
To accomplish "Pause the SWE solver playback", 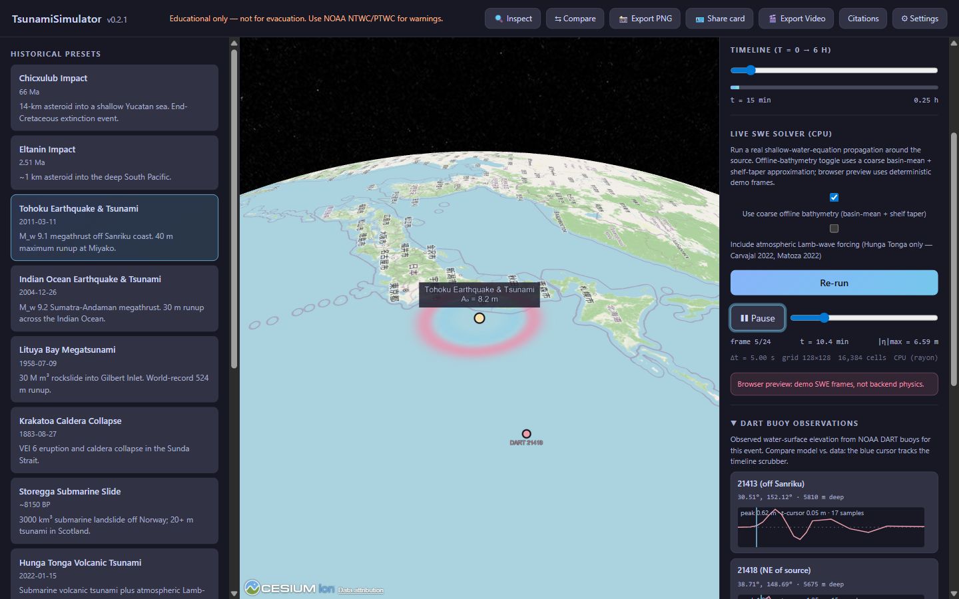I will point(758,318).
